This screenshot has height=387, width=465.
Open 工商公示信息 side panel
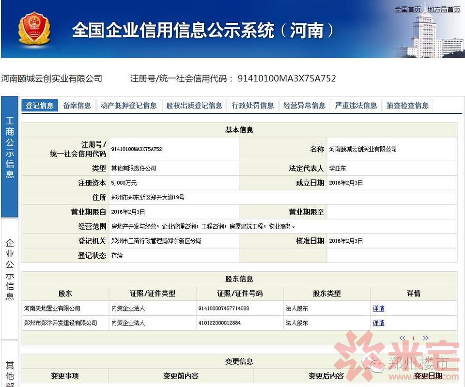coord(10,156)
